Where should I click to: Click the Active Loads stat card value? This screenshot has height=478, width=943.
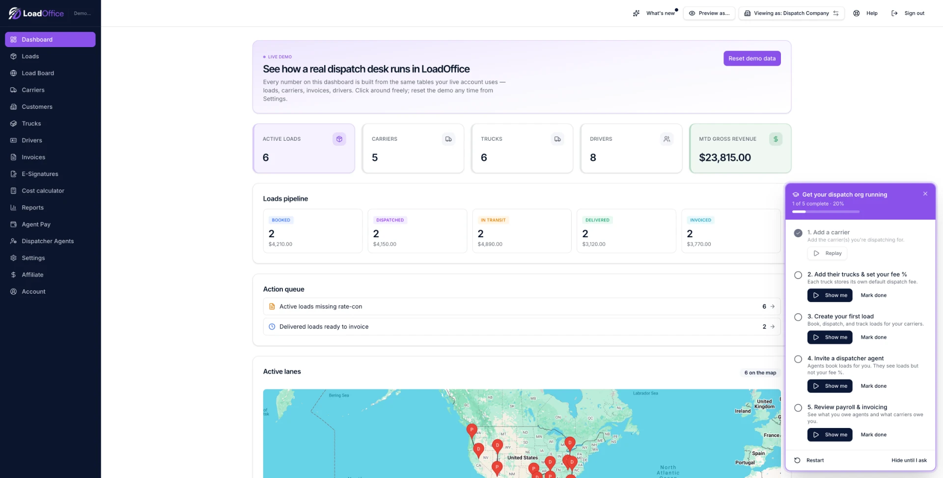coord(266,157)
